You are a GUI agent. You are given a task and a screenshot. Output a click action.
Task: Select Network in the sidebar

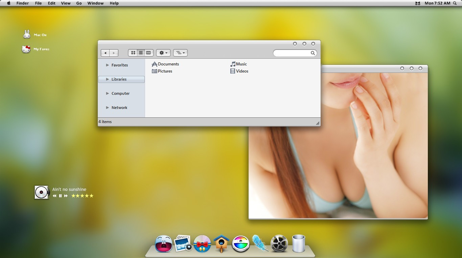119,108
